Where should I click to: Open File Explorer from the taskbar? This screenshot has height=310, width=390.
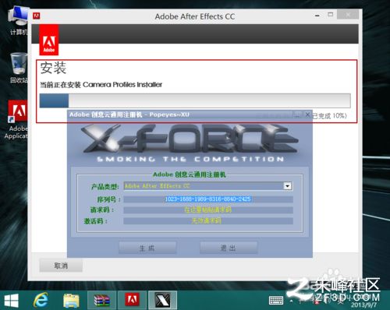click(71, 301)
